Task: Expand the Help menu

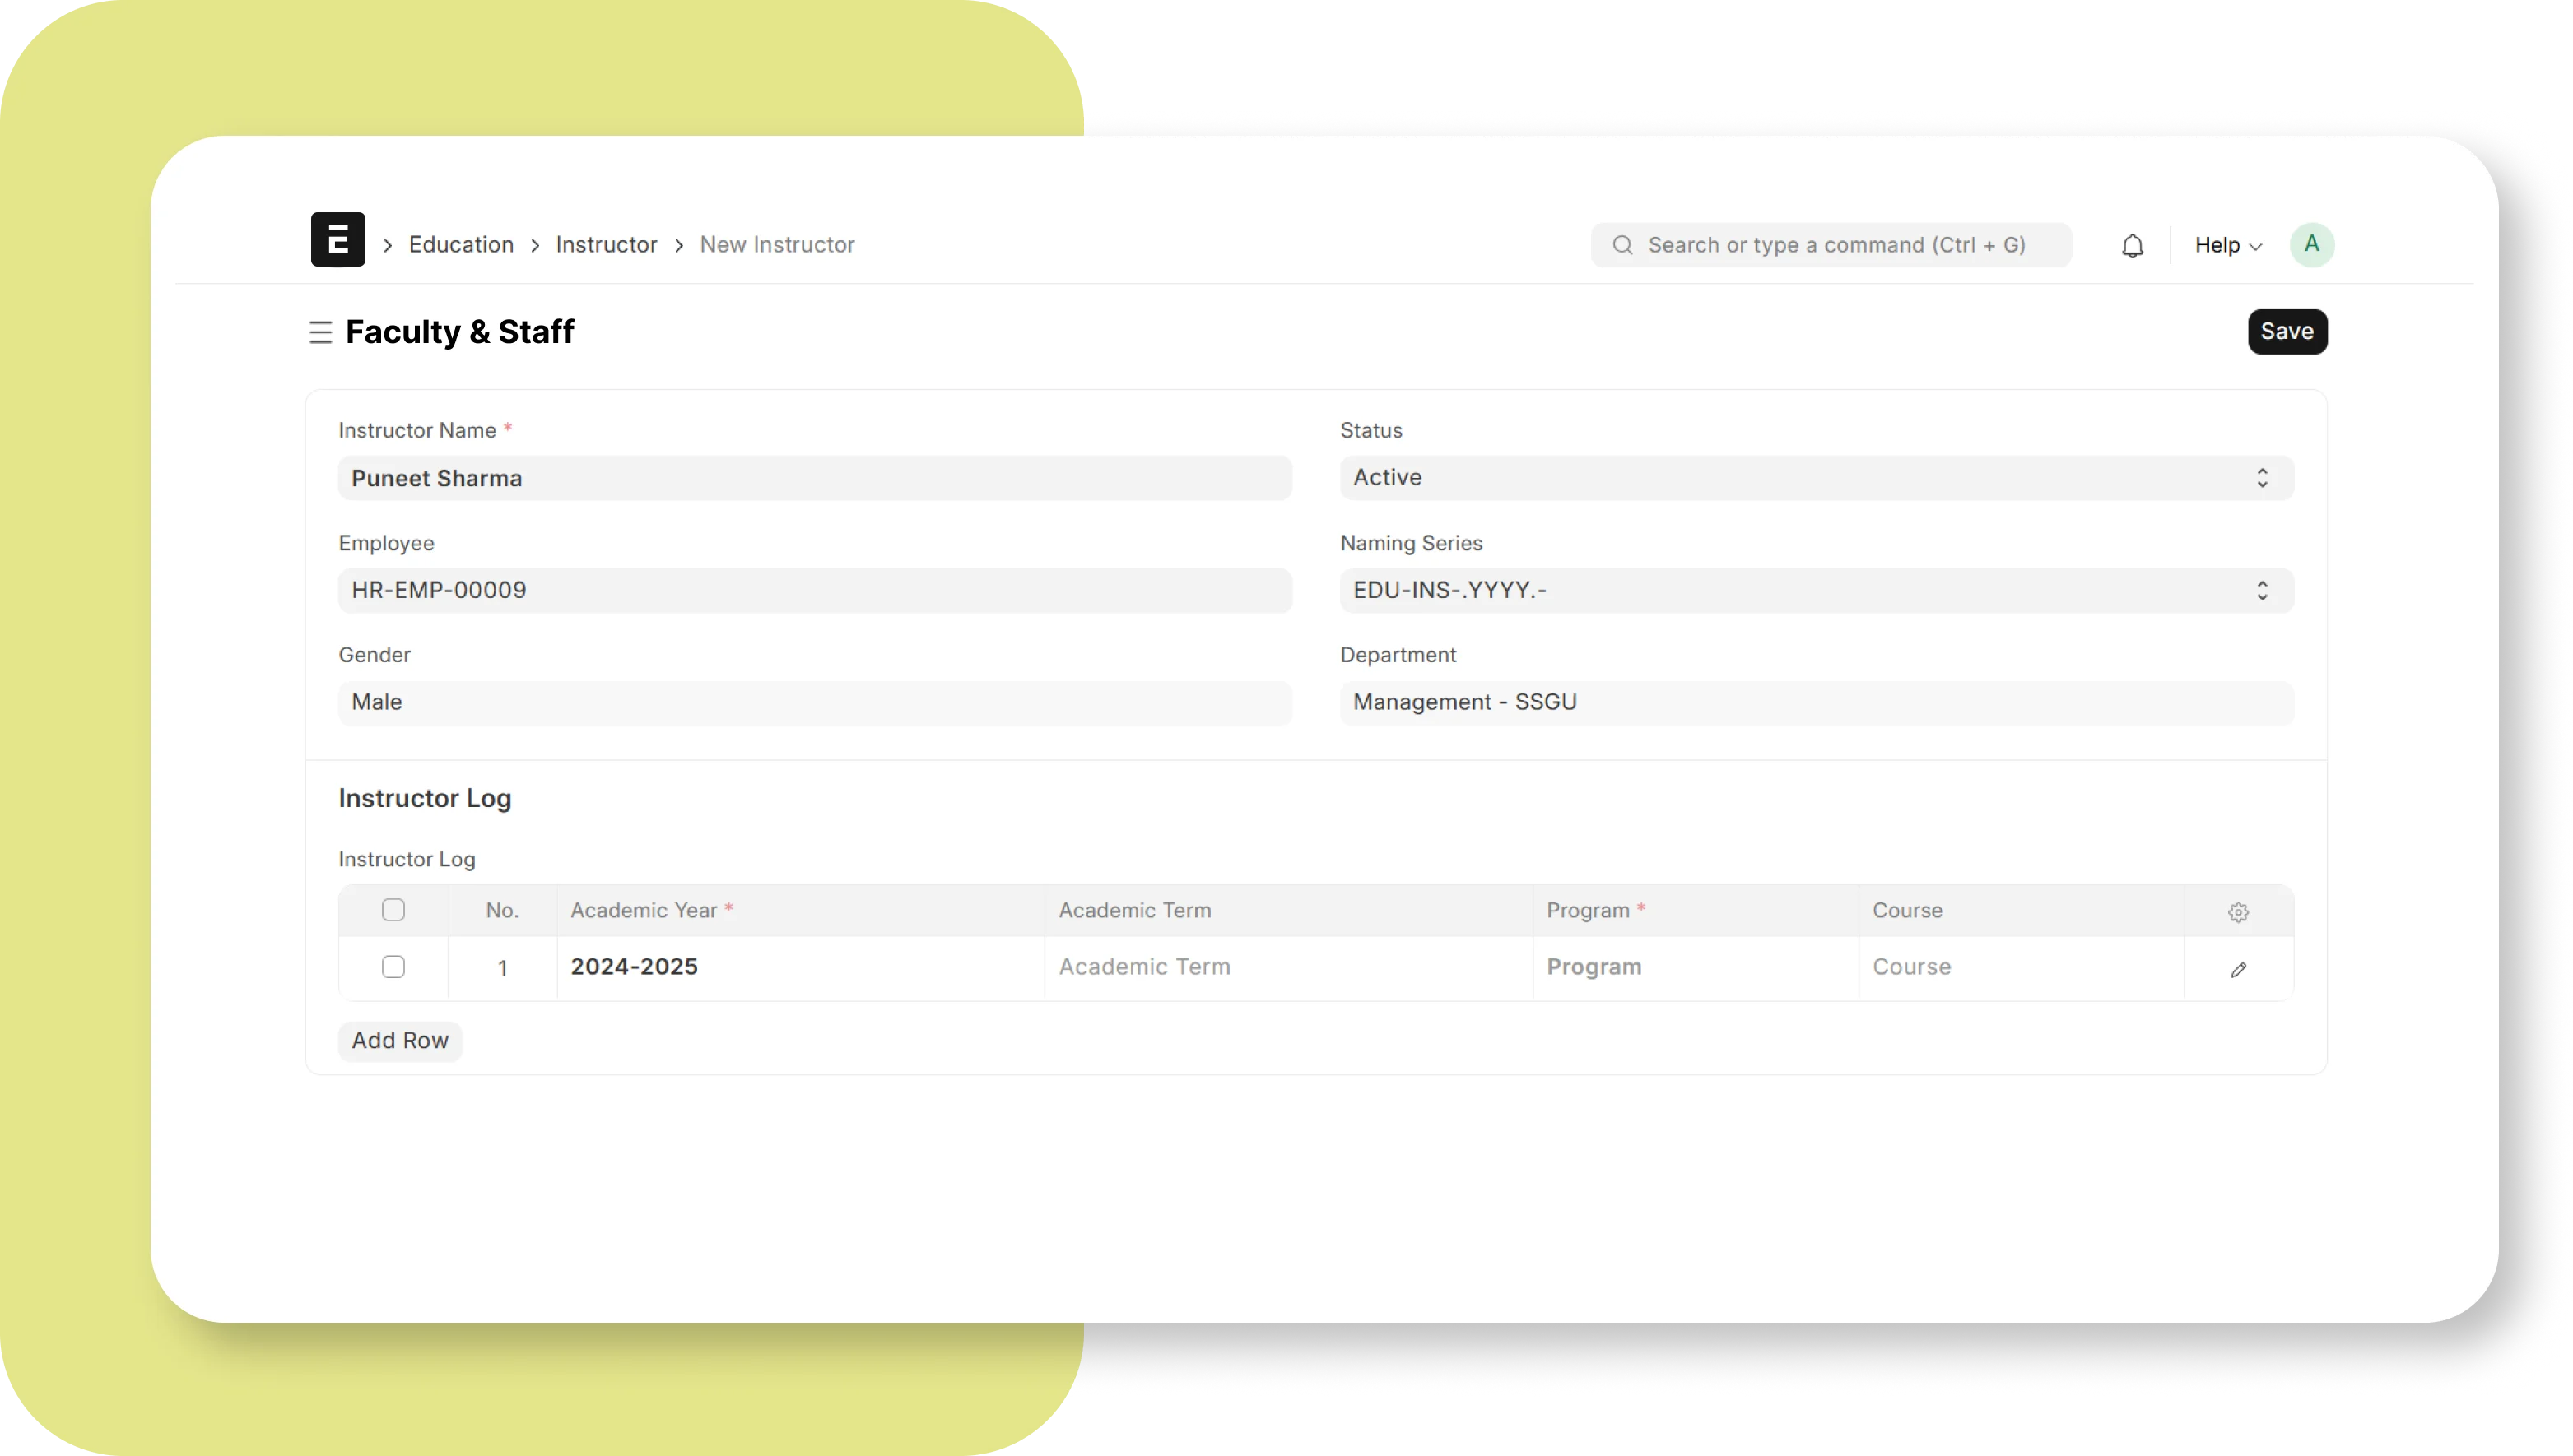Action: (2225, 244)
